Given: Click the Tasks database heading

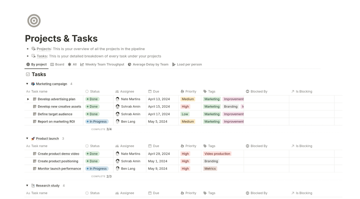Looking at the screenshot, I should 39,75.
